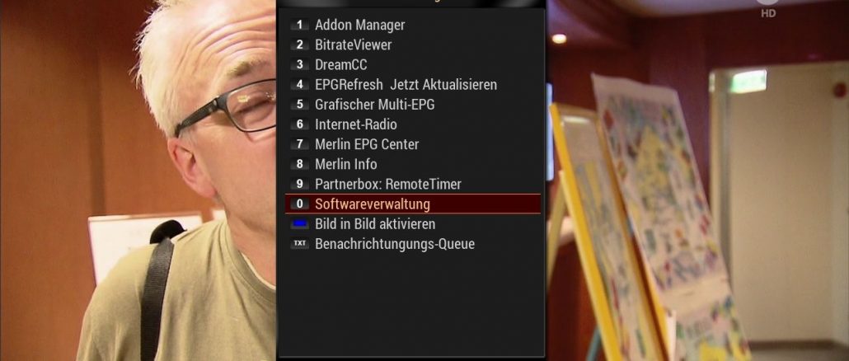Activate Bild in Bild aktivieren
This screenshot has width=849, height=361.
pyautogui.click(x=413, y=223)
